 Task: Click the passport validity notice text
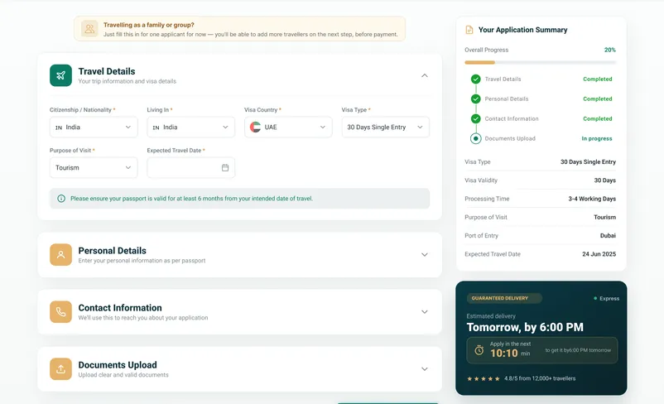191,199
